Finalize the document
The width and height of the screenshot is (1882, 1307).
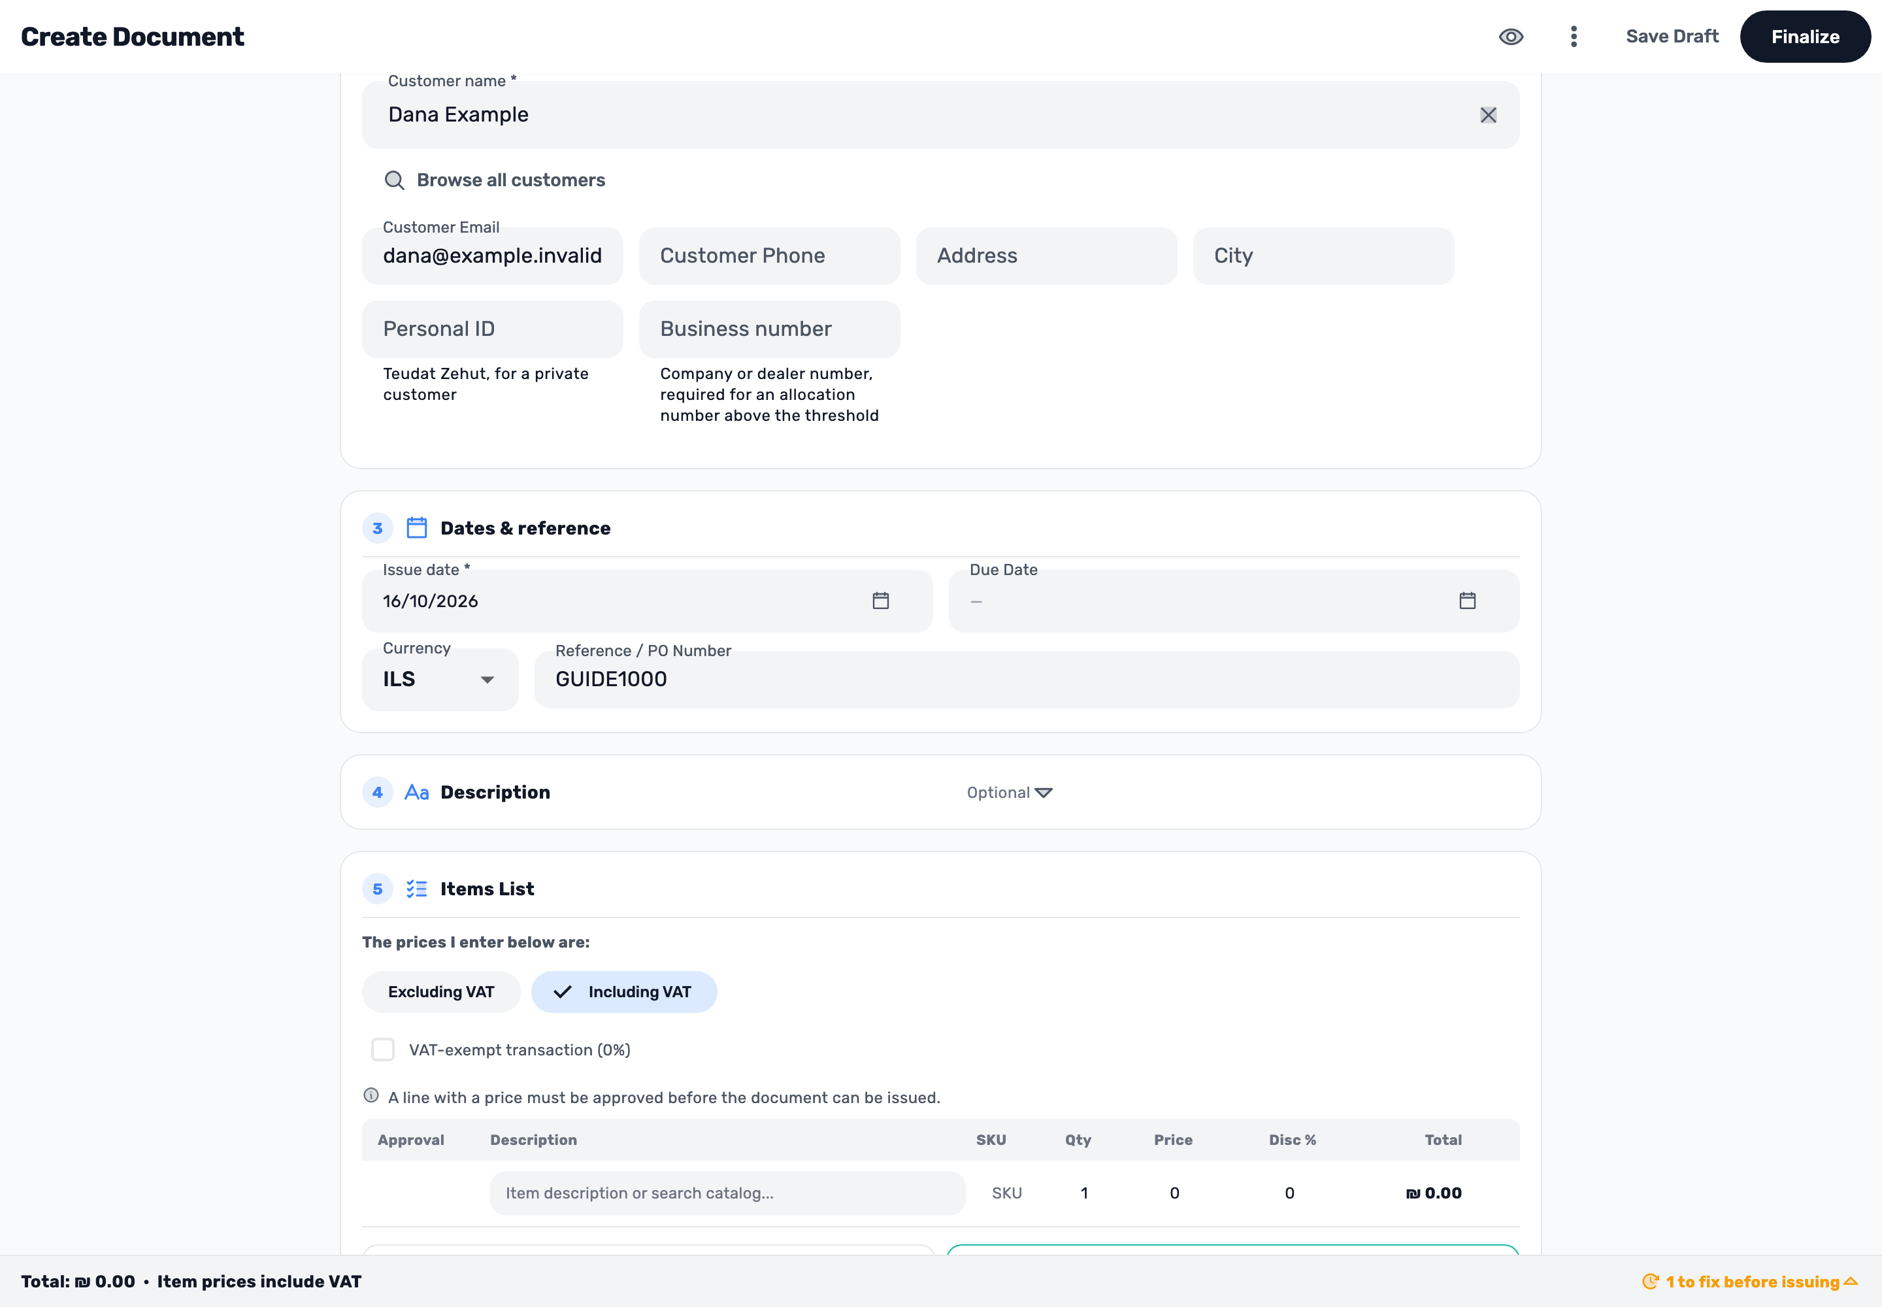(x=1804, y=37)
